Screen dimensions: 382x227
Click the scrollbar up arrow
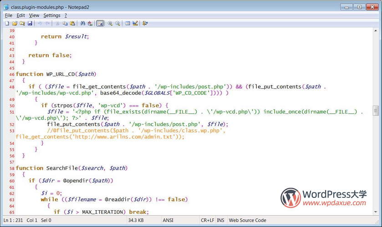(376, 30)
